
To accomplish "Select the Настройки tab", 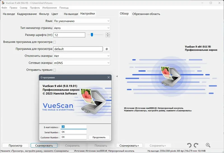I will pos(88,13).
